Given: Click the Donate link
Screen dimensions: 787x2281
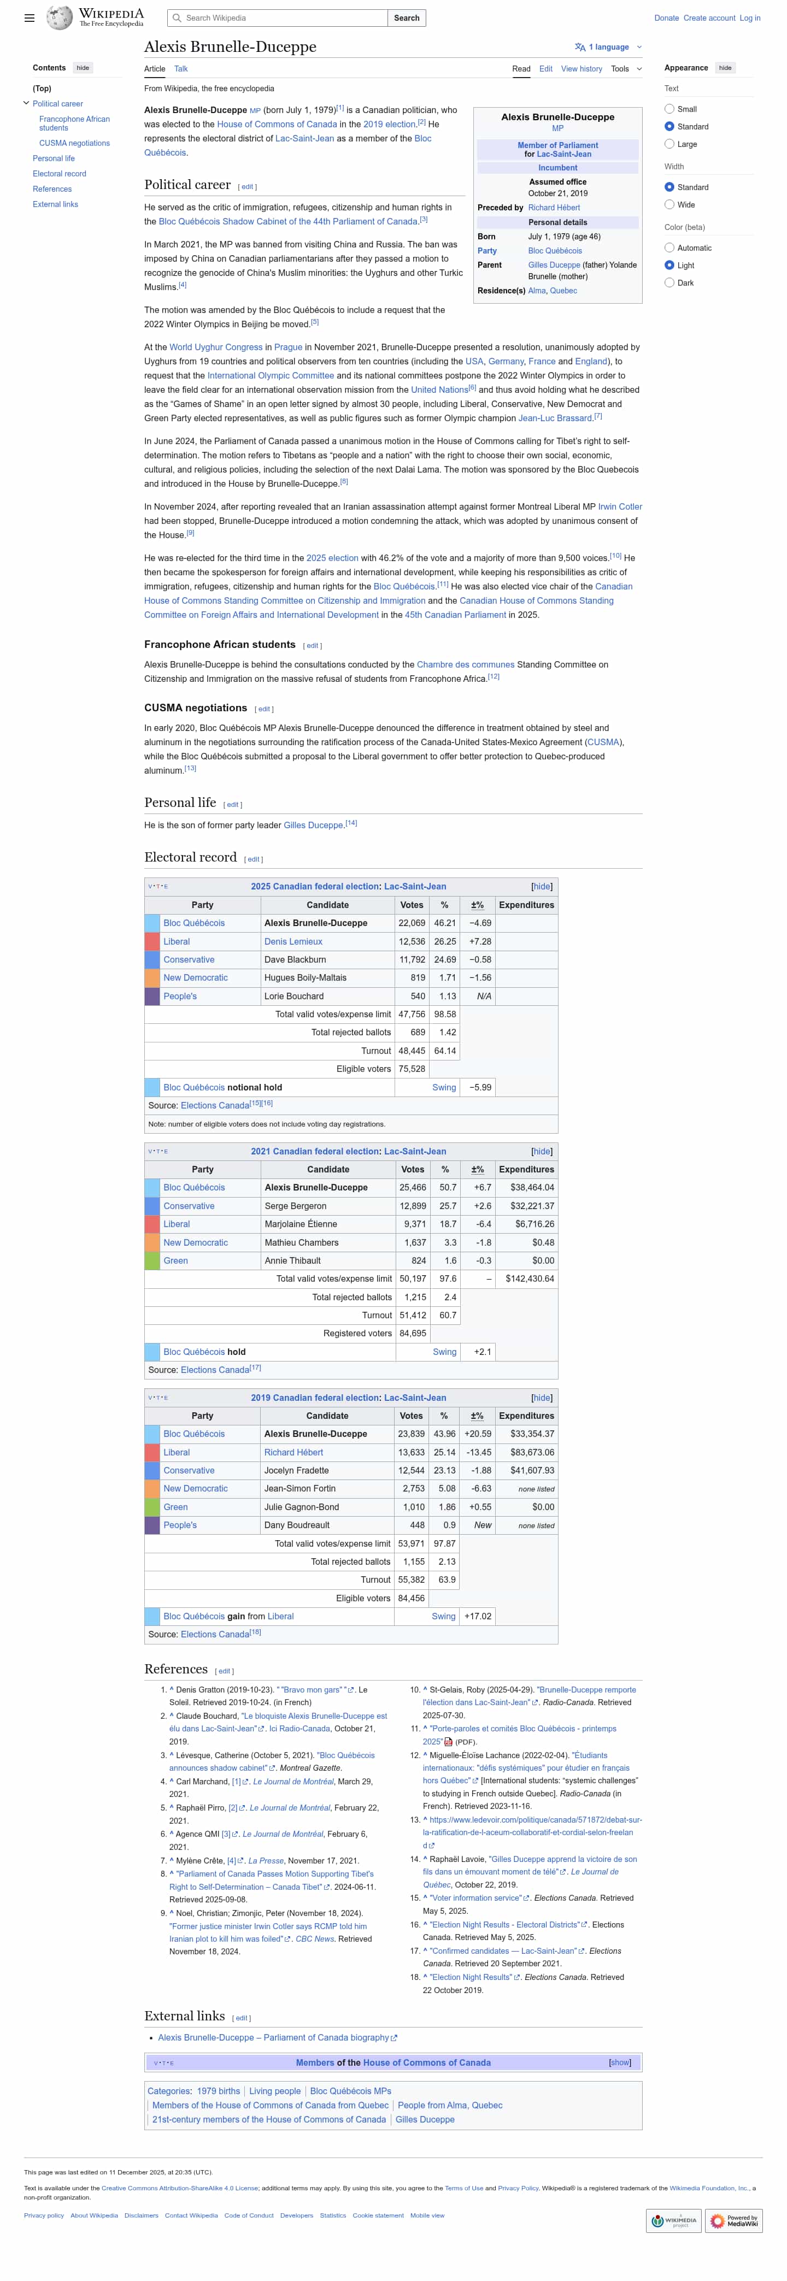Looking at the screenshot, I should pos(666,17).
